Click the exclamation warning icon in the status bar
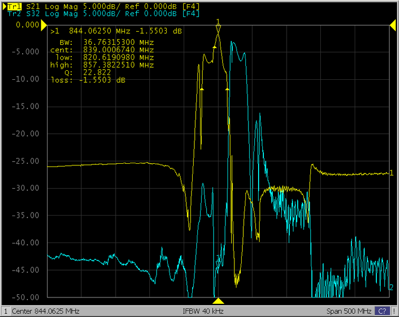 tap(394, 311)
